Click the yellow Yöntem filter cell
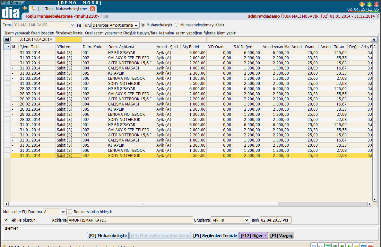 (x=68, y=40)
